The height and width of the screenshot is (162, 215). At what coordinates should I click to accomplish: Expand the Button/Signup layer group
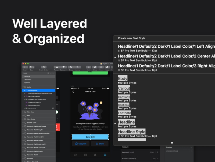pos(24,91)
